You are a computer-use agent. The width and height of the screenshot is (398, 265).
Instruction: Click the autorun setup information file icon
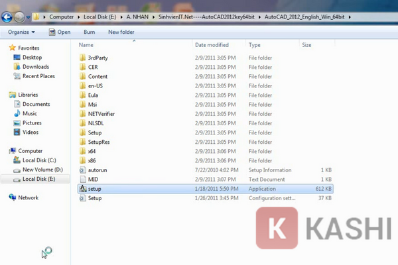pos(82,170)
